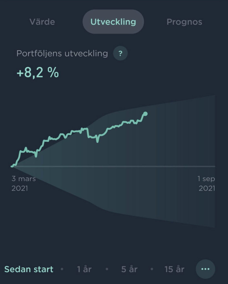Open the question mark help icon
The width and height of the screenshot is (228, 284).
coord(120,53)
